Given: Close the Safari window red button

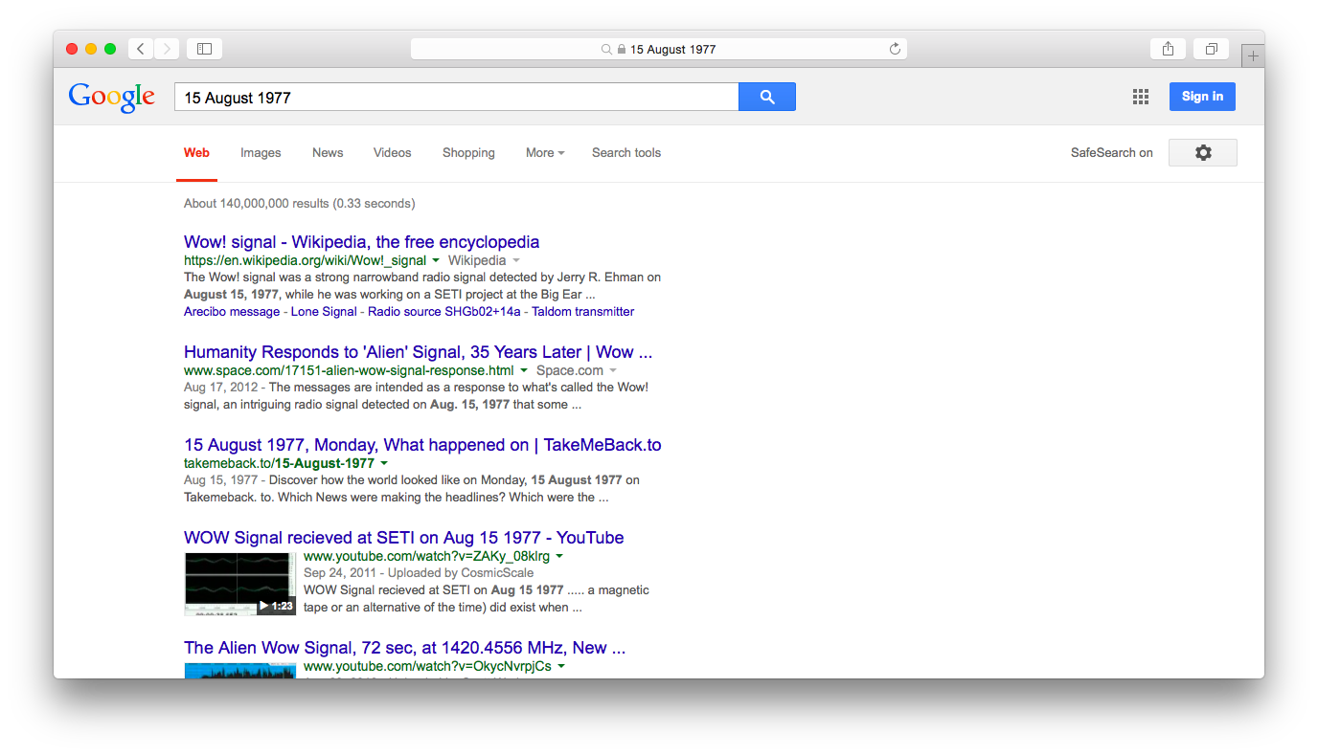Looking at the screenshot, I should (72, 49).
